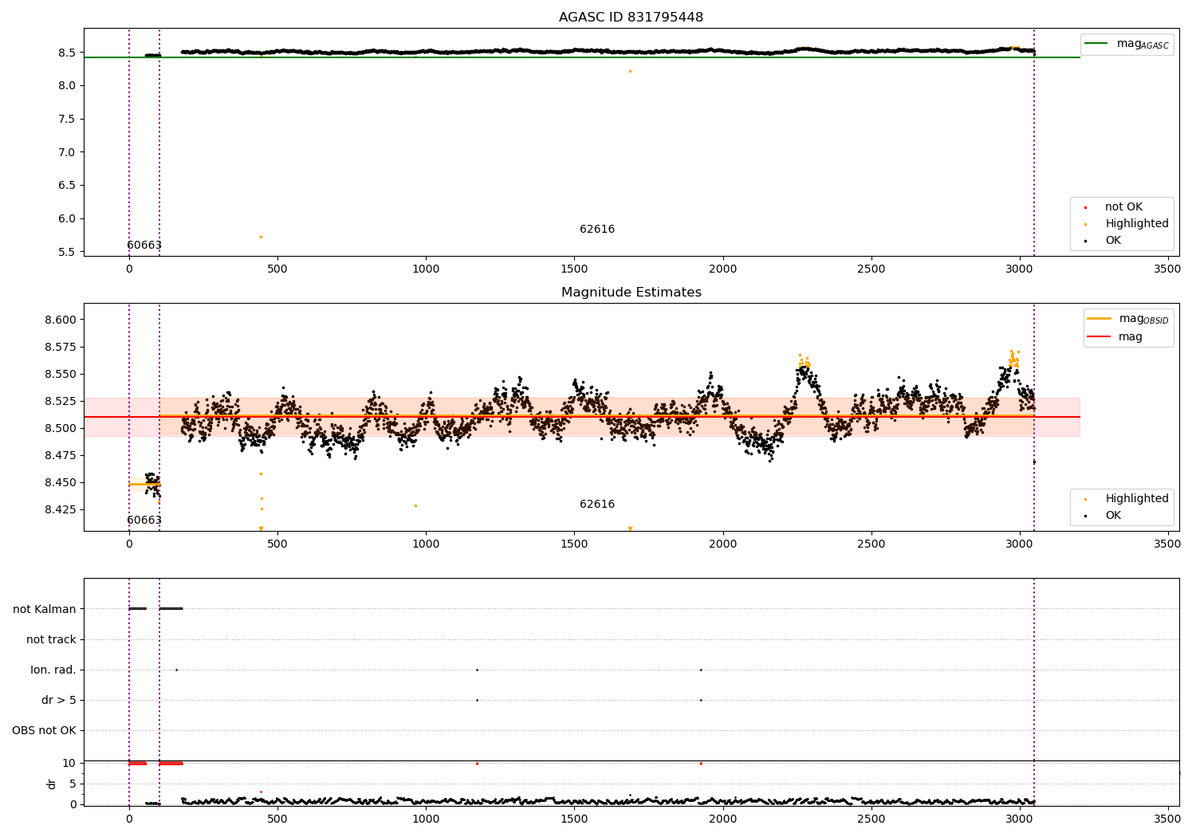The height and width of the screenshot is (837, 1196).
Task: Select the mag OBSID legend entry in middle plot
Action: [1128, 319]
